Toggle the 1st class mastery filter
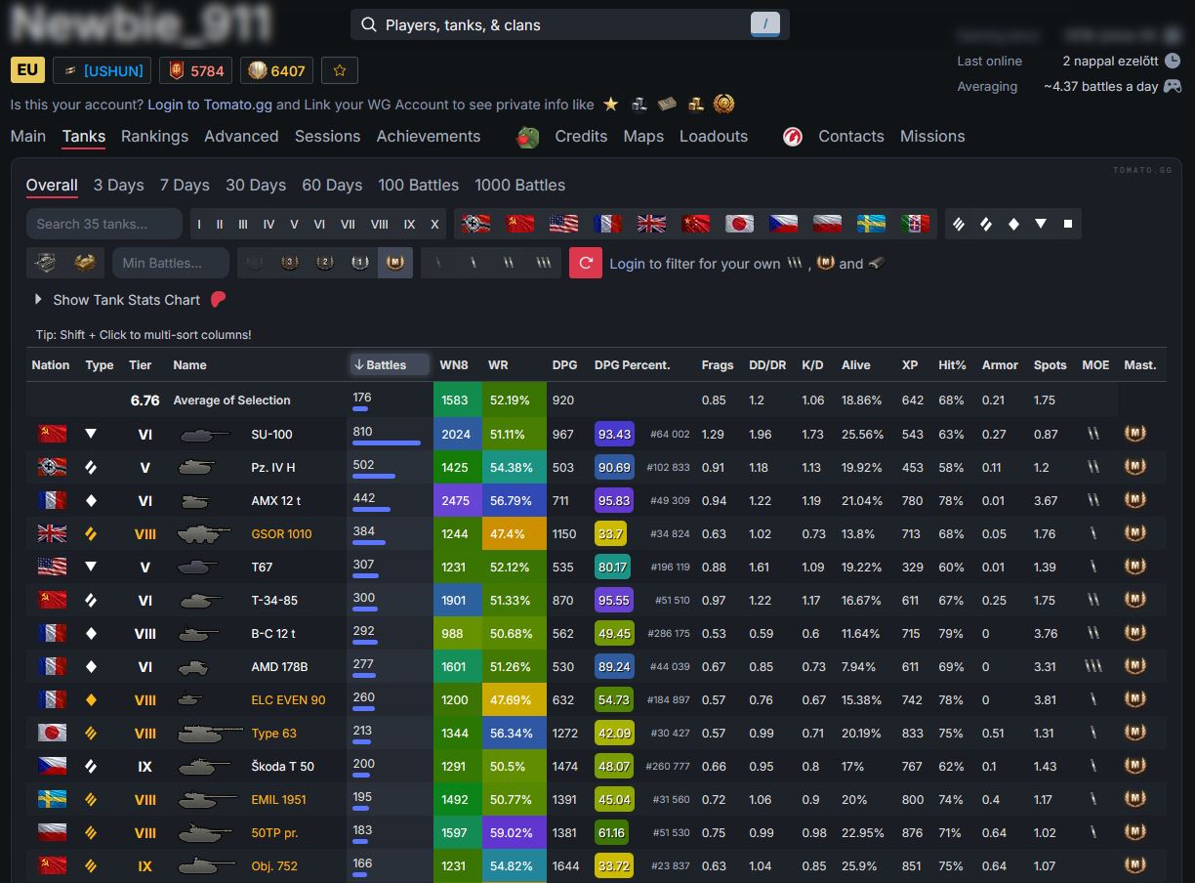 tap(360, 263)
